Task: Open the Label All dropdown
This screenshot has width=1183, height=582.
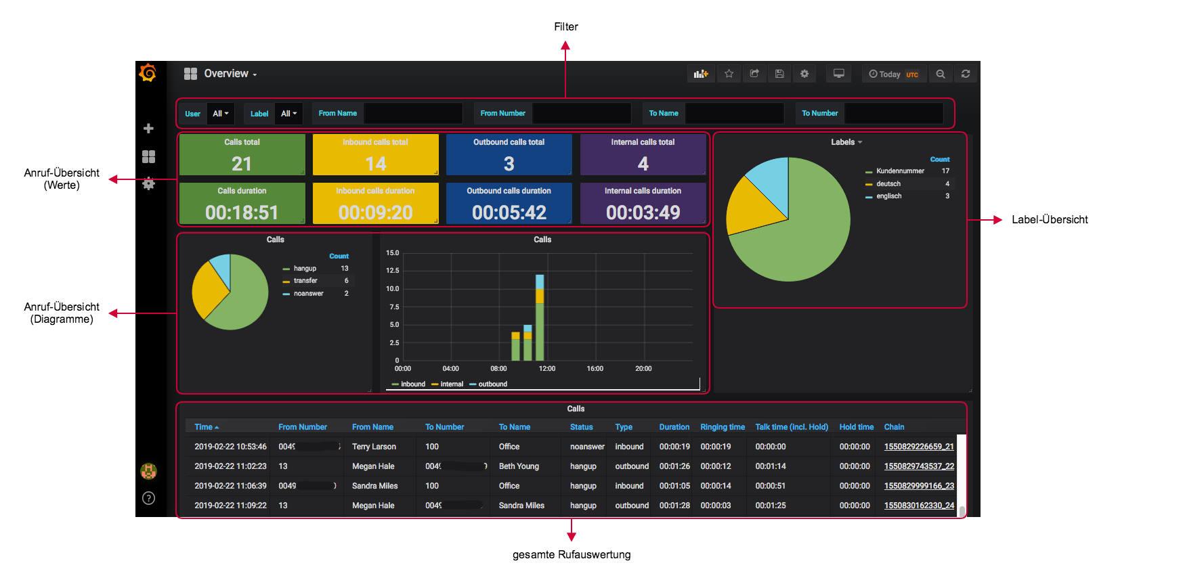Action: [x=289, y=114]
